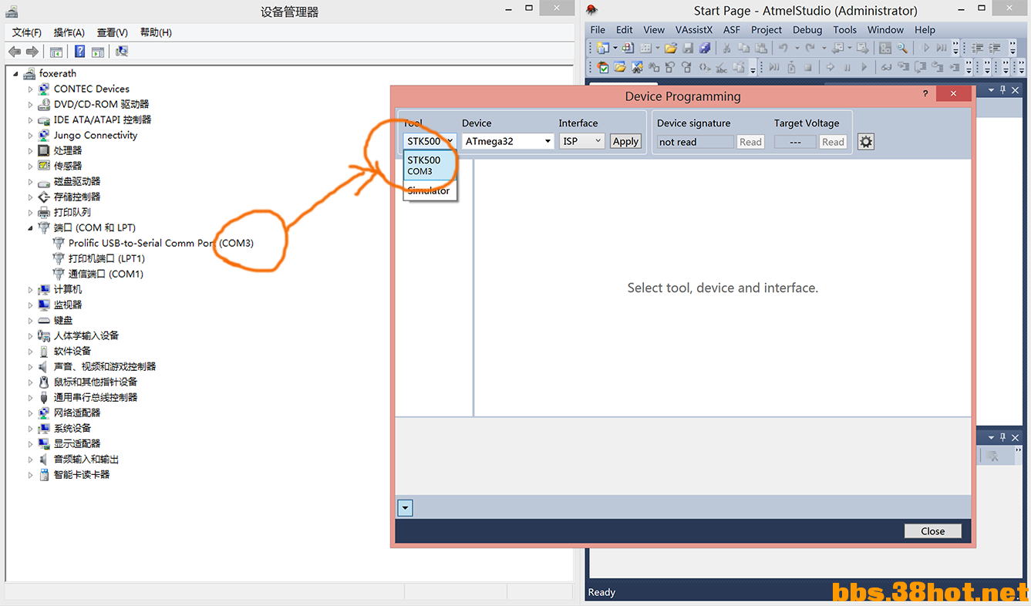1031x606 pixels.
Task: Click Read button next to Device signature
Action: pyautogui.click(x=750, y=142)
